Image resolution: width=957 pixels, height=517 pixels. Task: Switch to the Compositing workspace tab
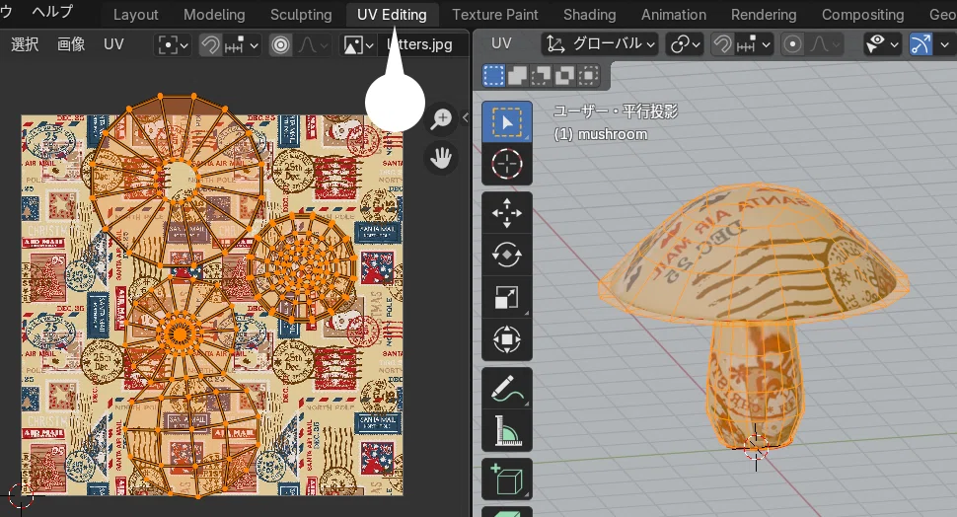(x=863, y=15)
